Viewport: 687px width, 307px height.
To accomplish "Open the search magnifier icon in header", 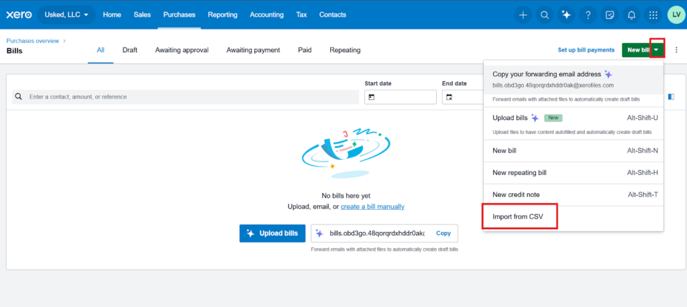I will (x=544, y=15).
